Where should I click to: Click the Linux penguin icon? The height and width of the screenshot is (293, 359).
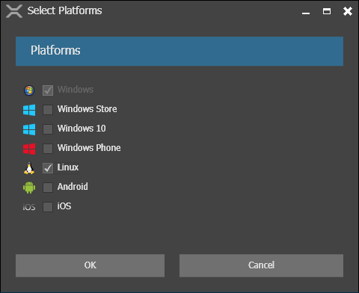tap(29, 168)
